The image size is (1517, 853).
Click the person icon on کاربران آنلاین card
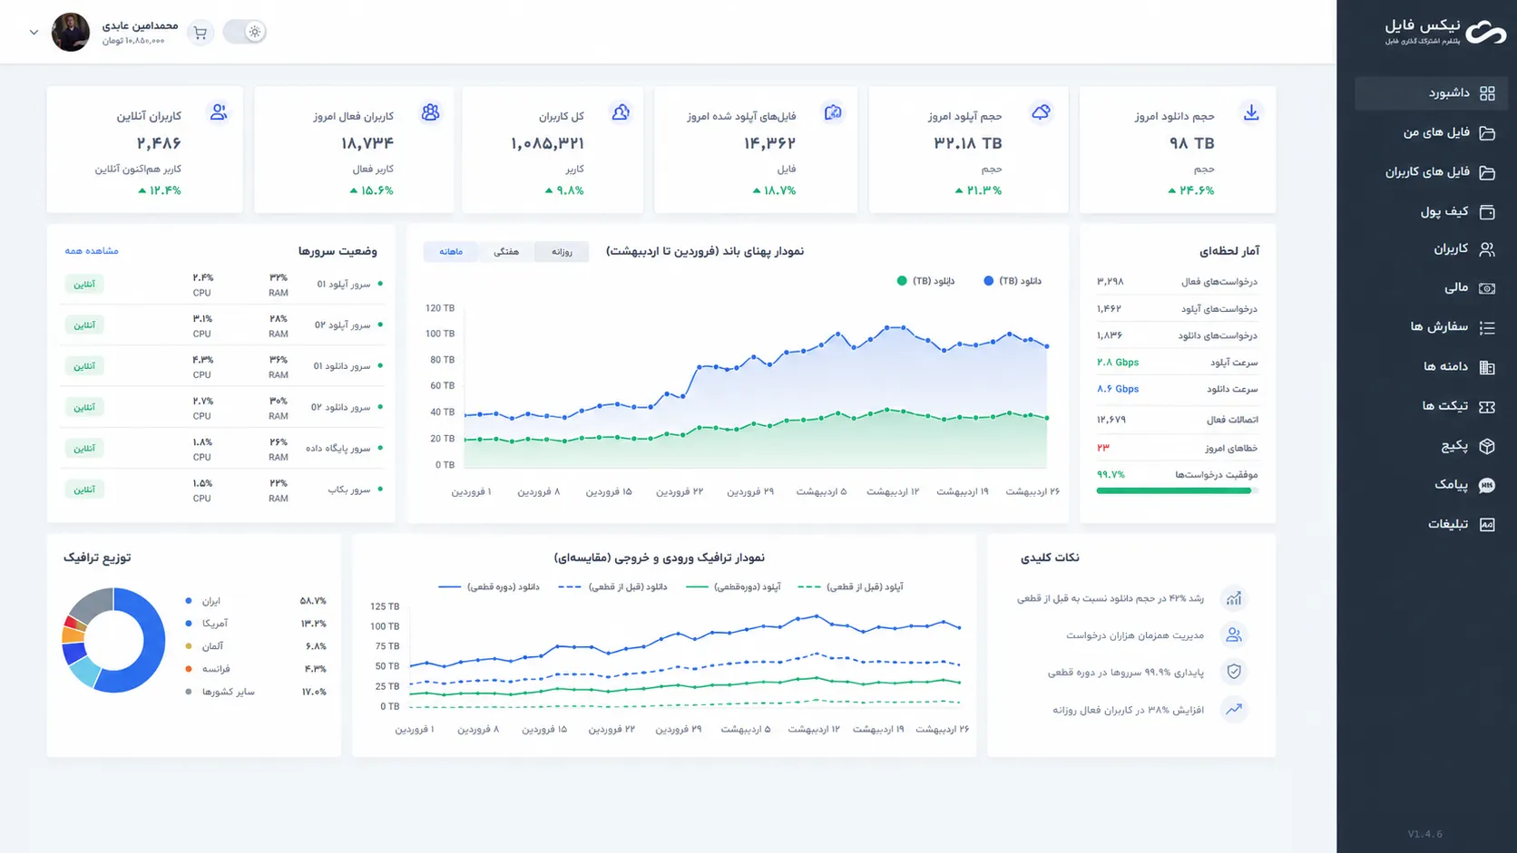pos(218,112)
